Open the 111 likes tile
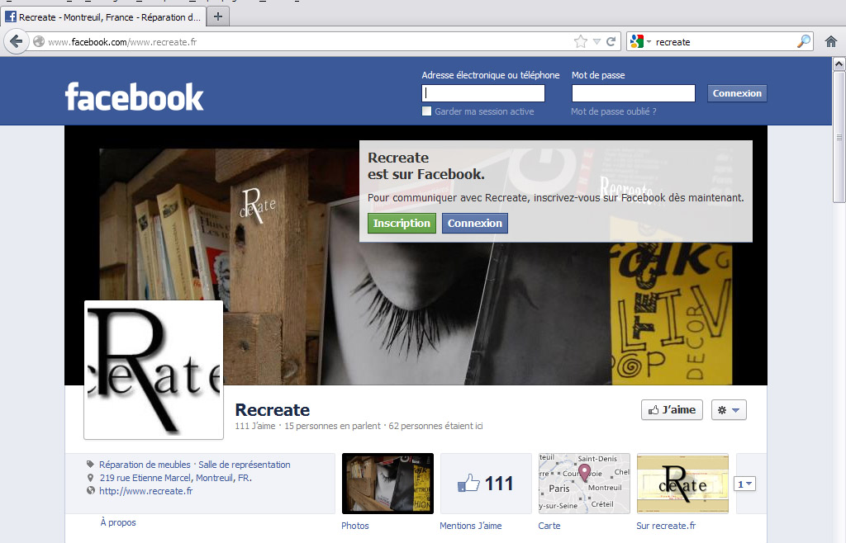Image resolution: width=846 pixels, height=543 pixels. [486, 484]
